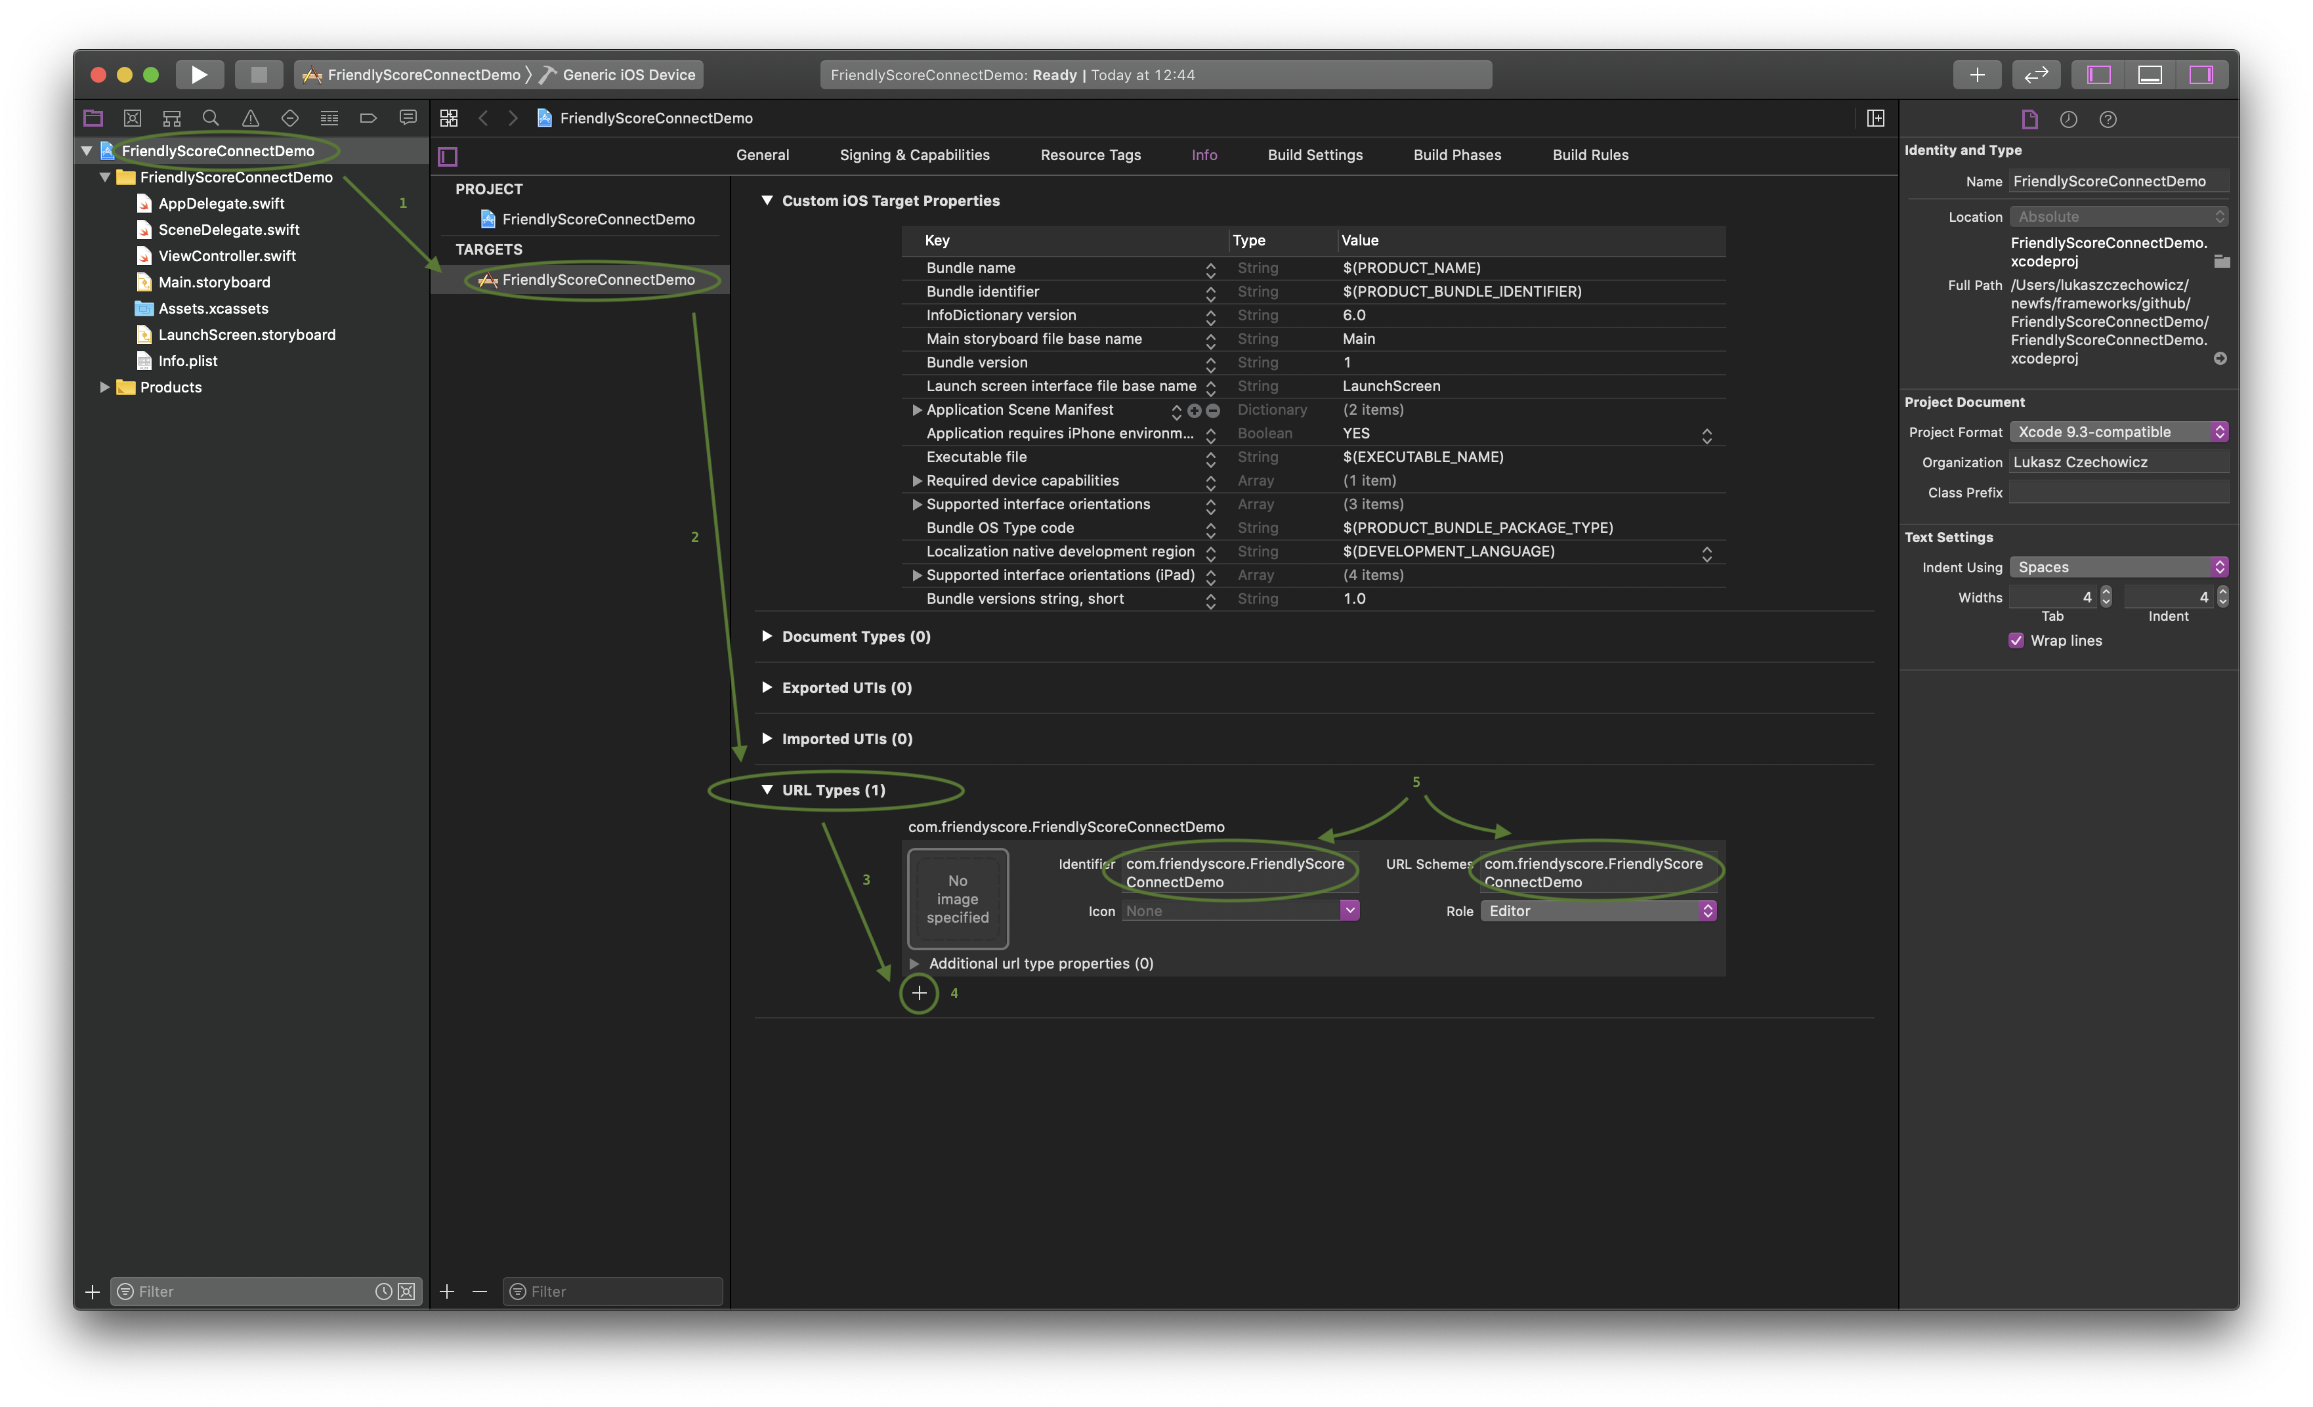
Task: Add a new URL type with plus
Action: point(919,993)
